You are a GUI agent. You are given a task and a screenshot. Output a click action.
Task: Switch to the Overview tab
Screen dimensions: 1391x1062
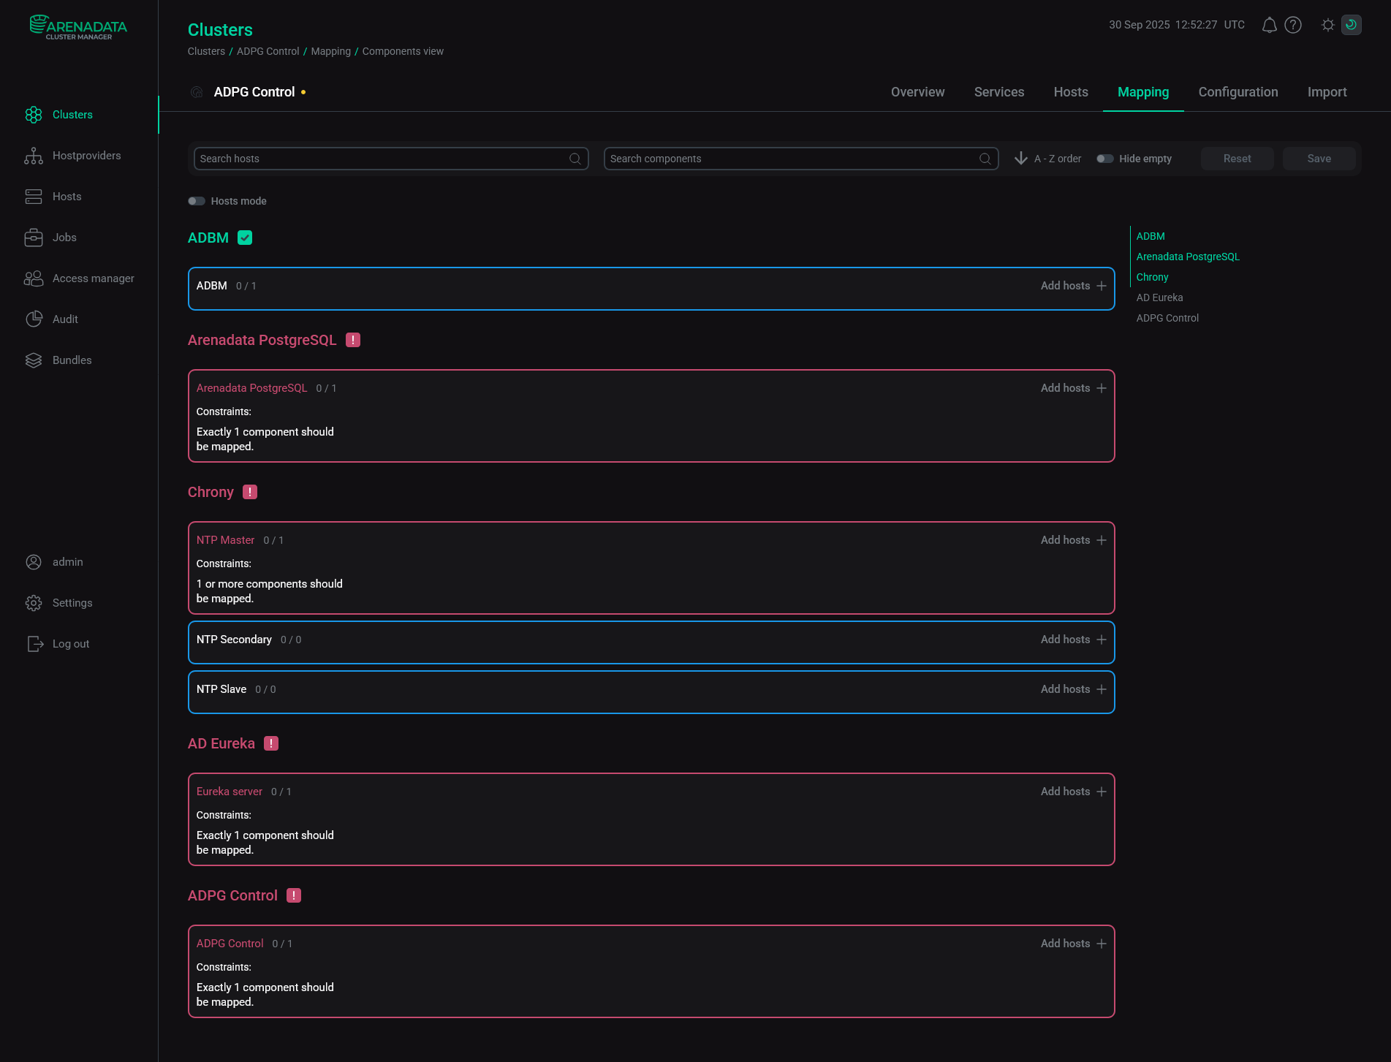coord(917,92)
